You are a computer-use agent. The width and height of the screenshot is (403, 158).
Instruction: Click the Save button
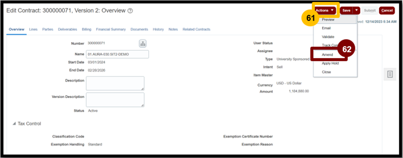[x=346, y=10]
